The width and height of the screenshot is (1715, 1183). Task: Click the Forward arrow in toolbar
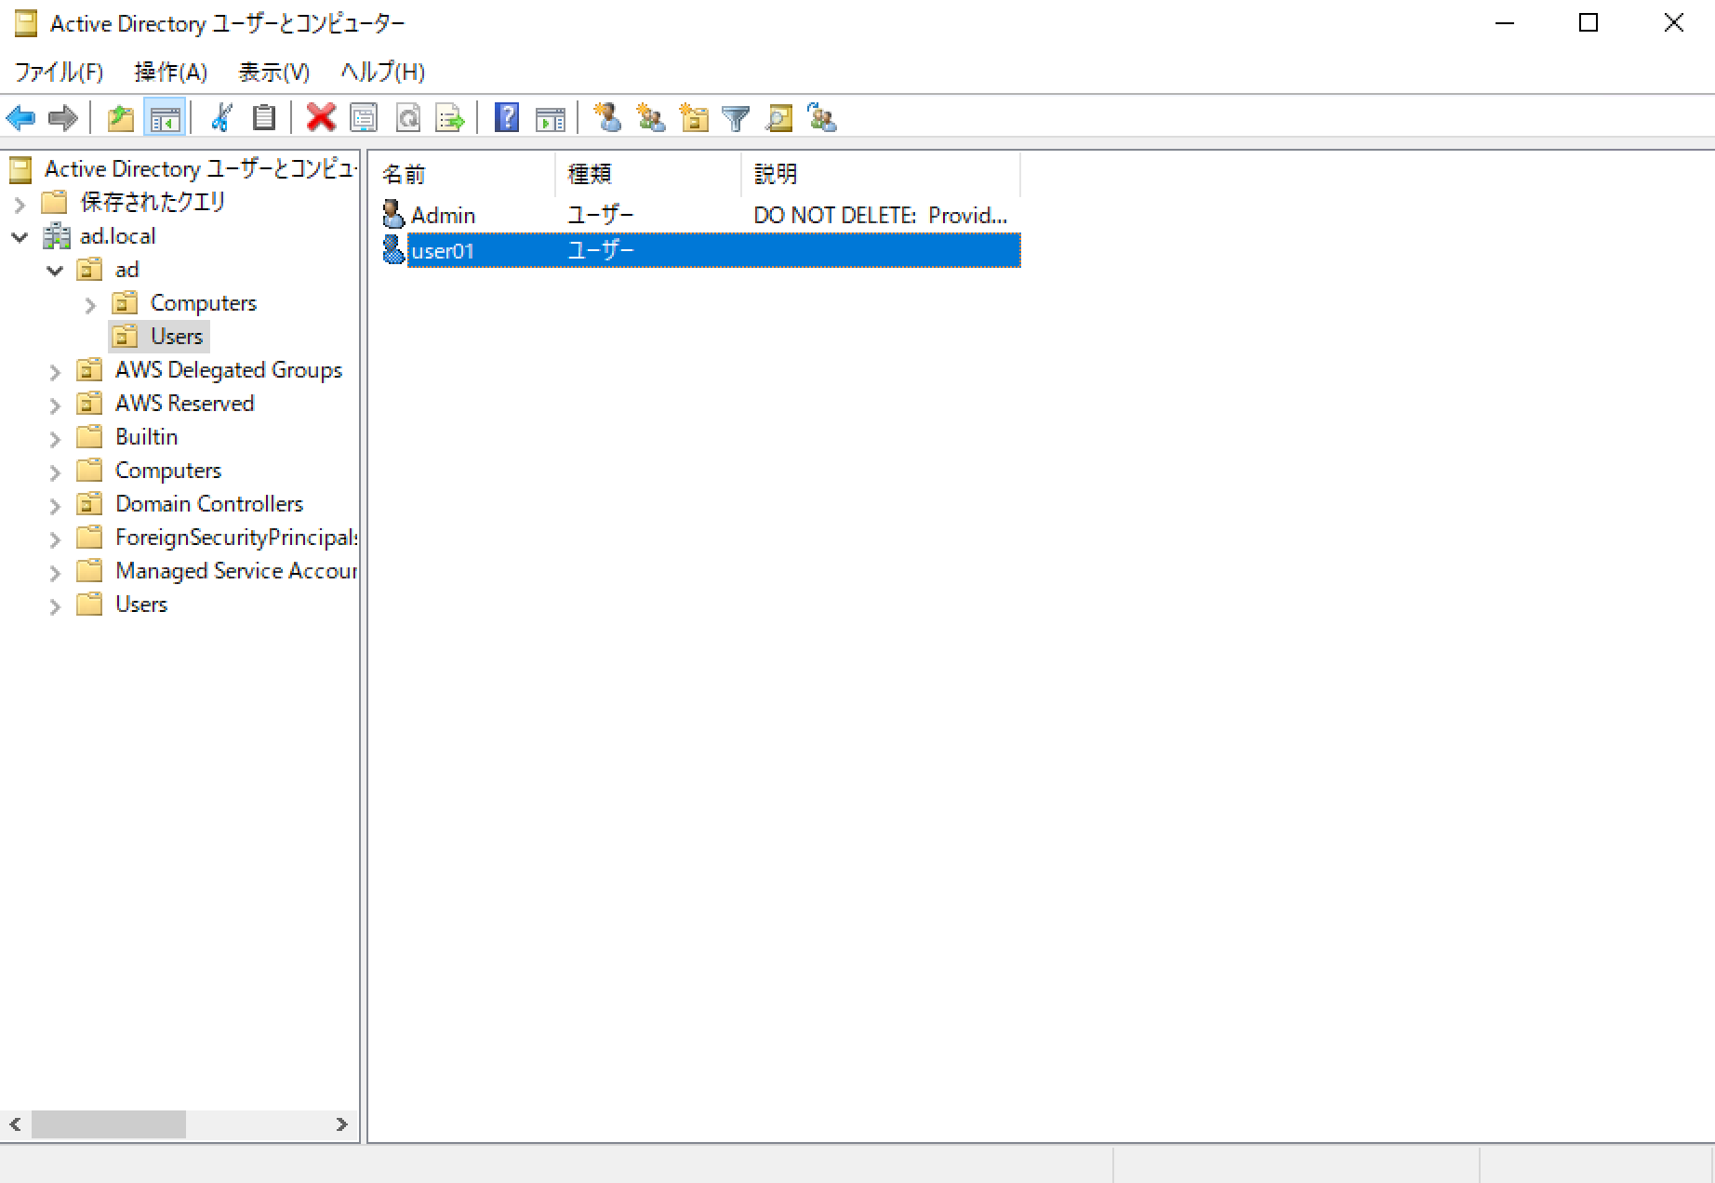tap(62, 118)
